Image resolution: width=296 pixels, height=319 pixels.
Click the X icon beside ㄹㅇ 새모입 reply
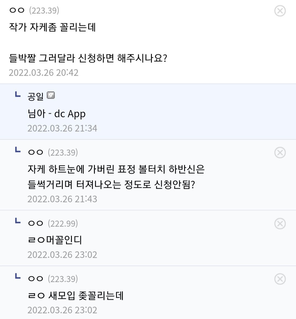280,279
